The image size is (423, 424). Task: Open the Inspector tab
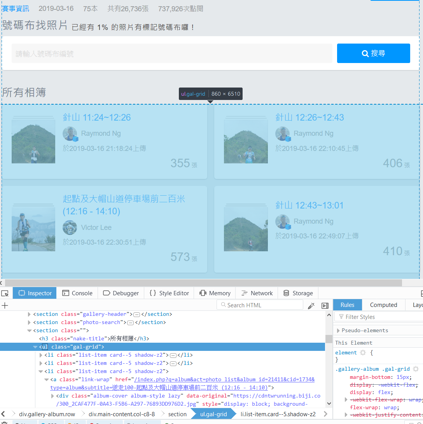point(35,293)
